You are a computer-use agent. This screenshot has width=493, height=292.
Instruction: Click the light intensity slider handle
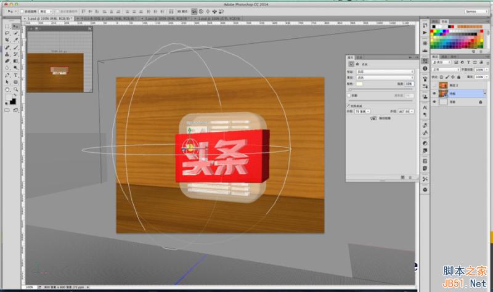coord(350,90)
